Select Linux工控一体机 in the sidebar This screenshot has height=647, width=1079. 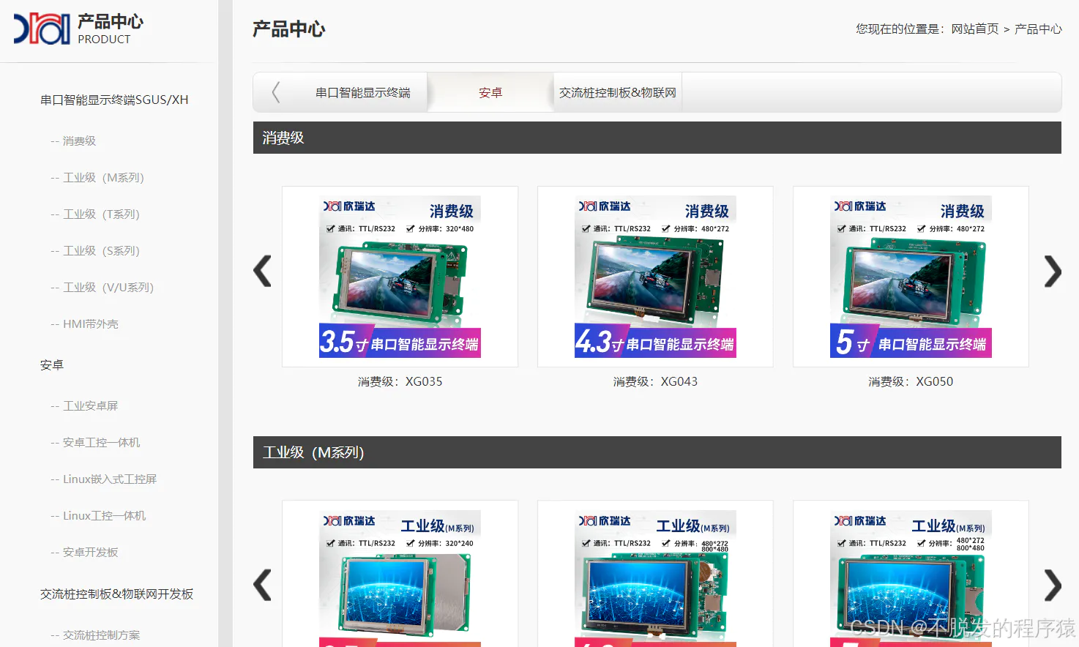[x=104, y=515]
